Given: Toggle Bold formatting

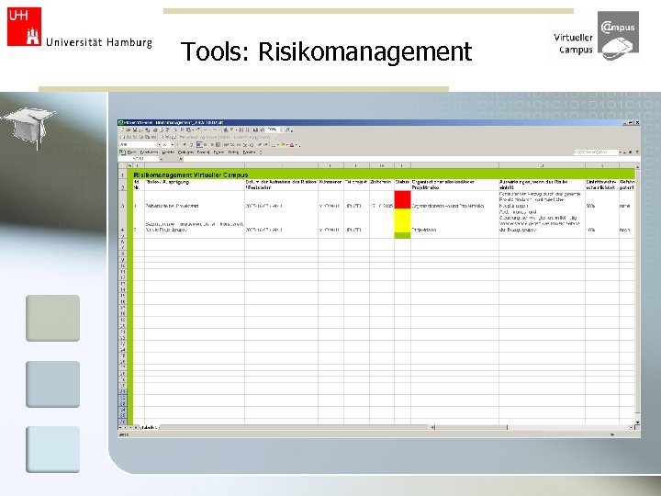Looking at the screenshot, I should [177, 145].
